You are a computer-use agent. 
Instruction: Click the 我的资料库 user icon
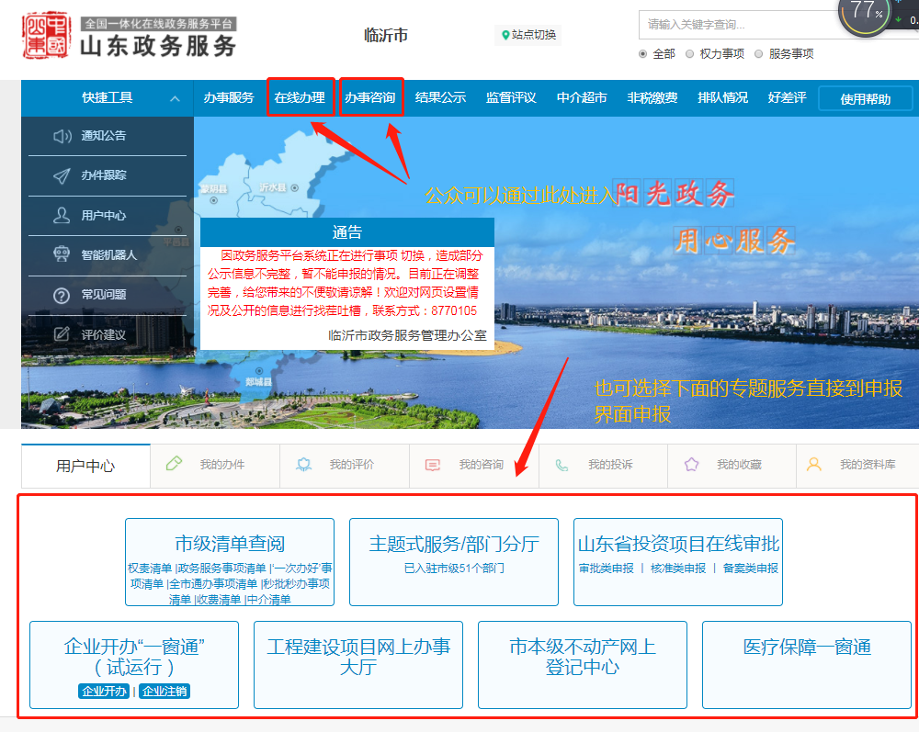[814, 465]
